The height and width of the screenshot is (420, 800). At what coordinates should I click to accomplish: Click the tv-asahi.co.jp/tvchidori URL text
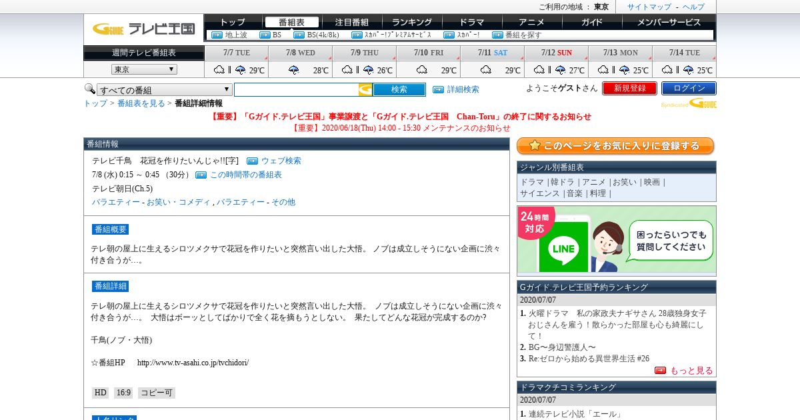click(193, 363)
